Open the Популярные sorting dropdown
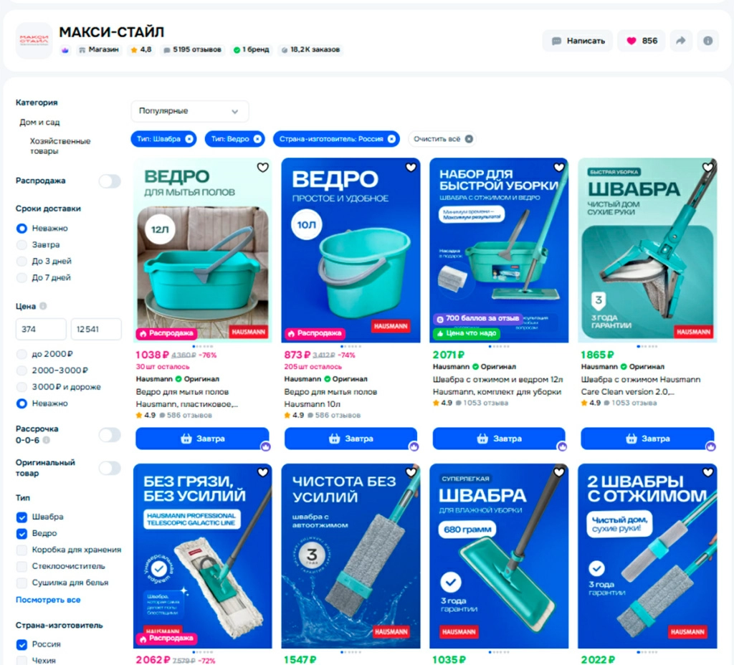Image resolution: width=734 pixels, height=665 pixels. click(189, 111)
